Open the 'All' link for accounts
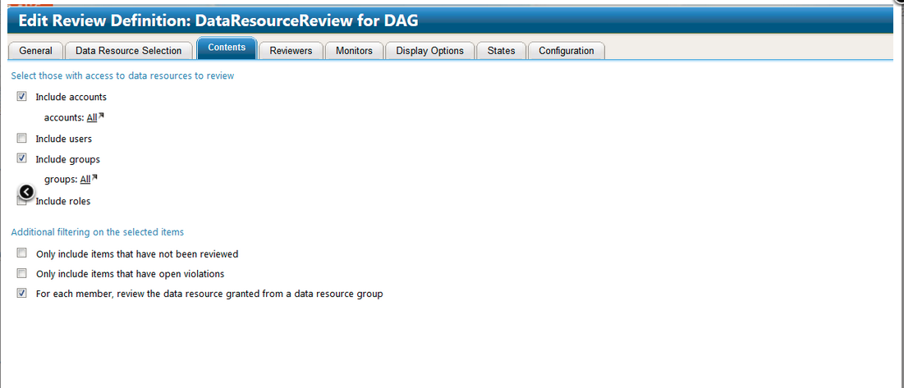Viewport: 904px width, 388px height. coord(91,117)
